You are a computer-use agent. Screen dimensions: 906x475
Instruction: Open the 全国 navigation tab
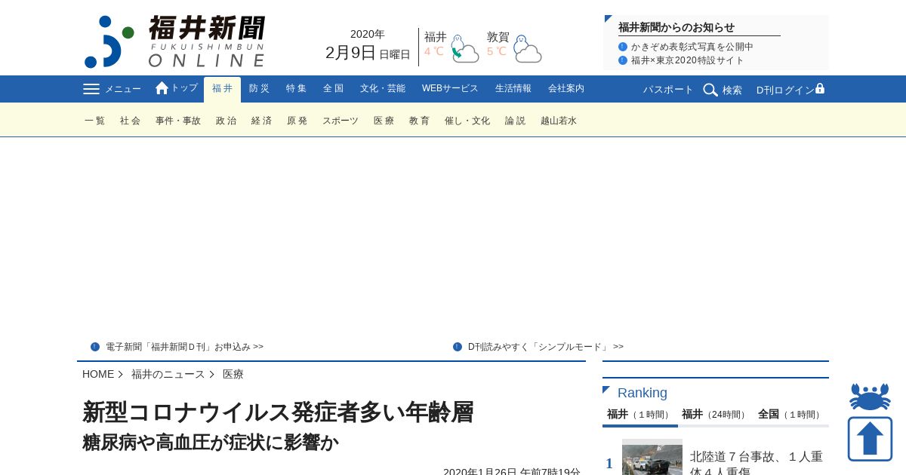point(333,89)
